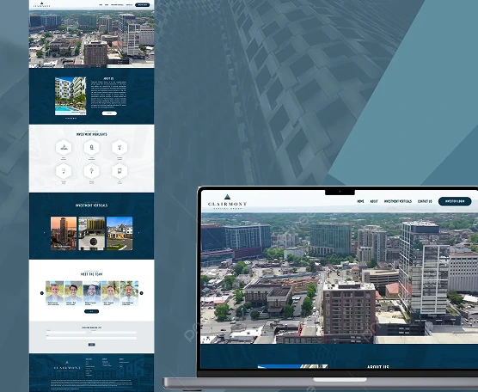Click the circular social icon in the footer
Viewport: 478px width, 392px height.
tap(121, 367)
